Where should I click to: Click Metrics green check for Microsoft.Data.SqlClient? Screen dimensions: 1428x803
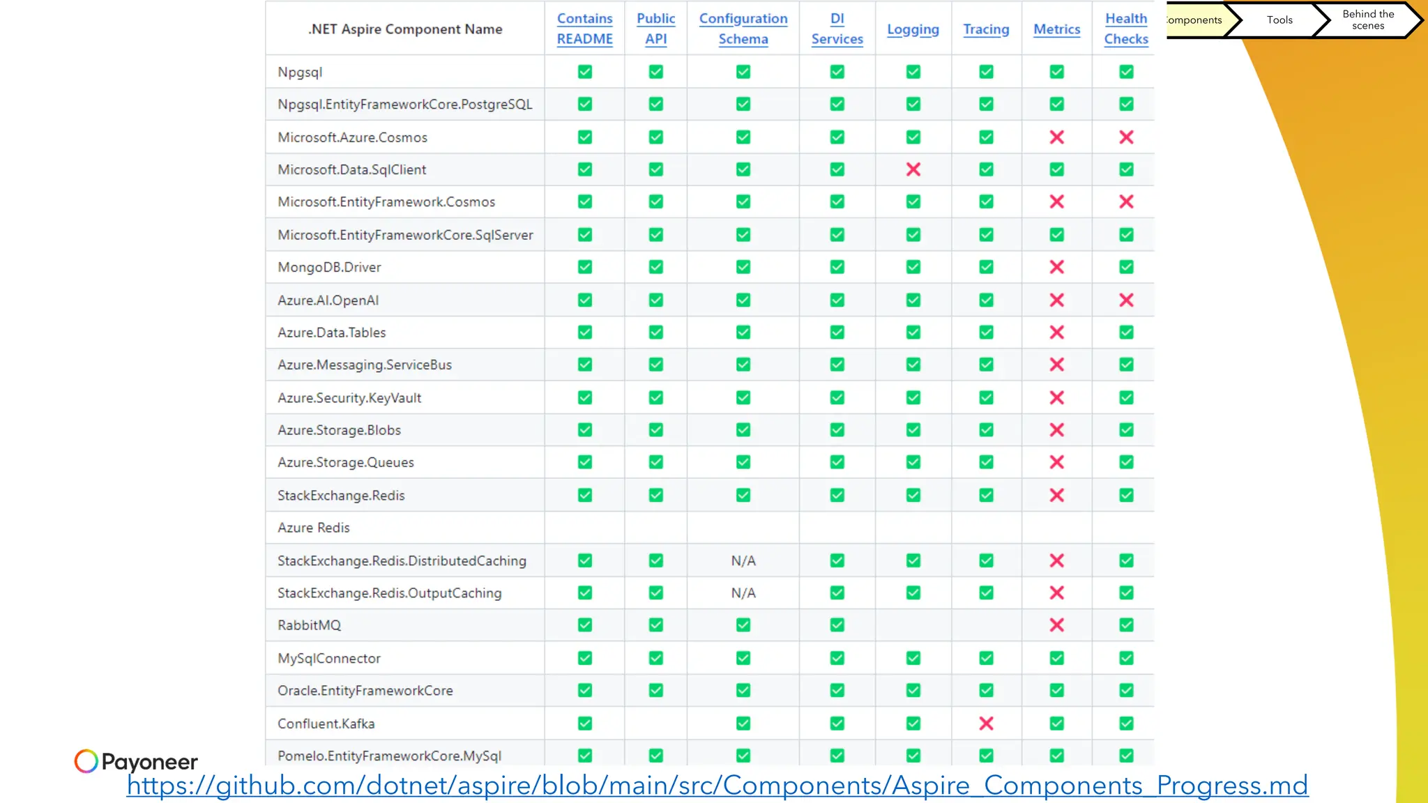1056,169
